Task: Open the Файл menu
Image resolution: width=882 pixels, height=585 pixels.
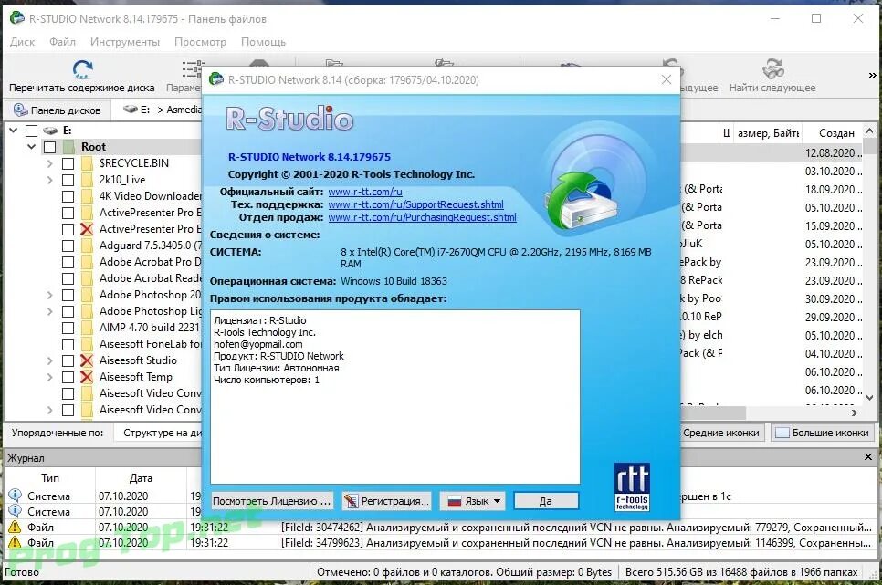Action: pos(62,42)
